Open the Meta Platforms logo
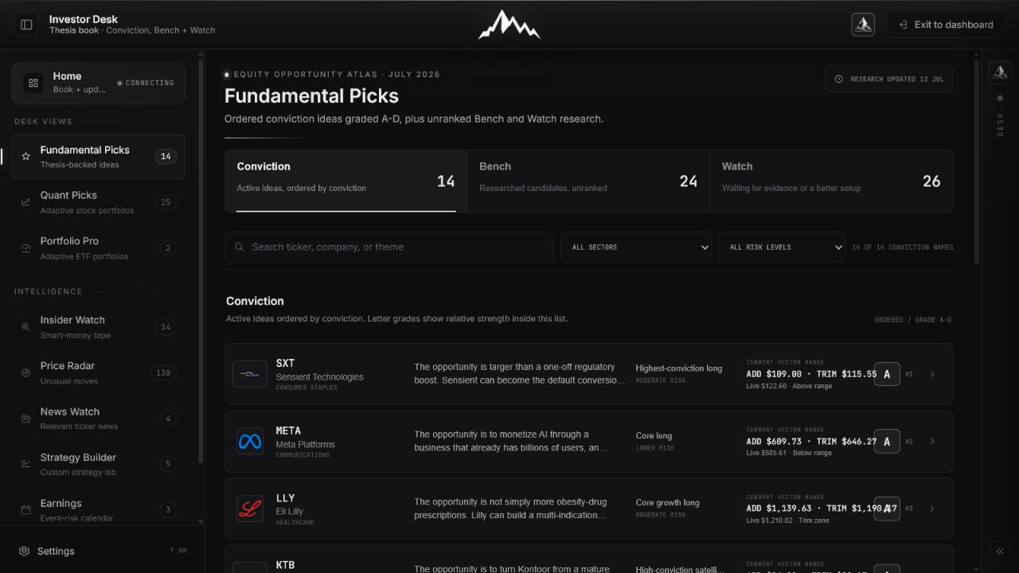The image size is (1019, 573). point(249,441)
